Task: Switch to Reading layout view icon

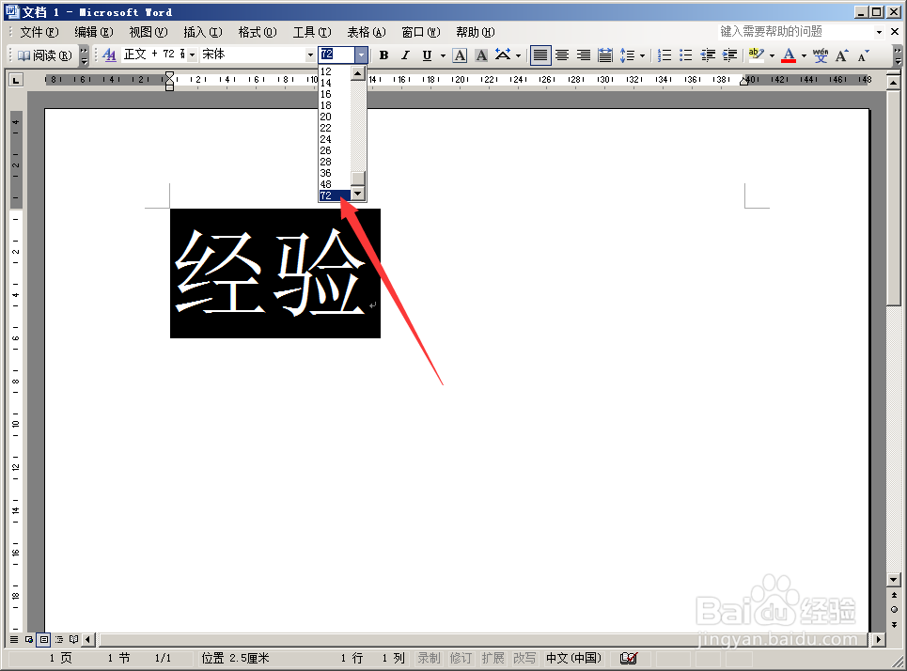Action: coord(74,639)
